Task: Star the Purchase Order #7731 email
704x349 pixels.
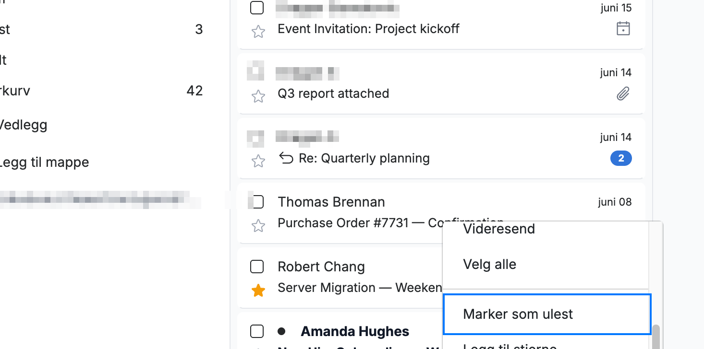Action: click(x=258, y=226)
